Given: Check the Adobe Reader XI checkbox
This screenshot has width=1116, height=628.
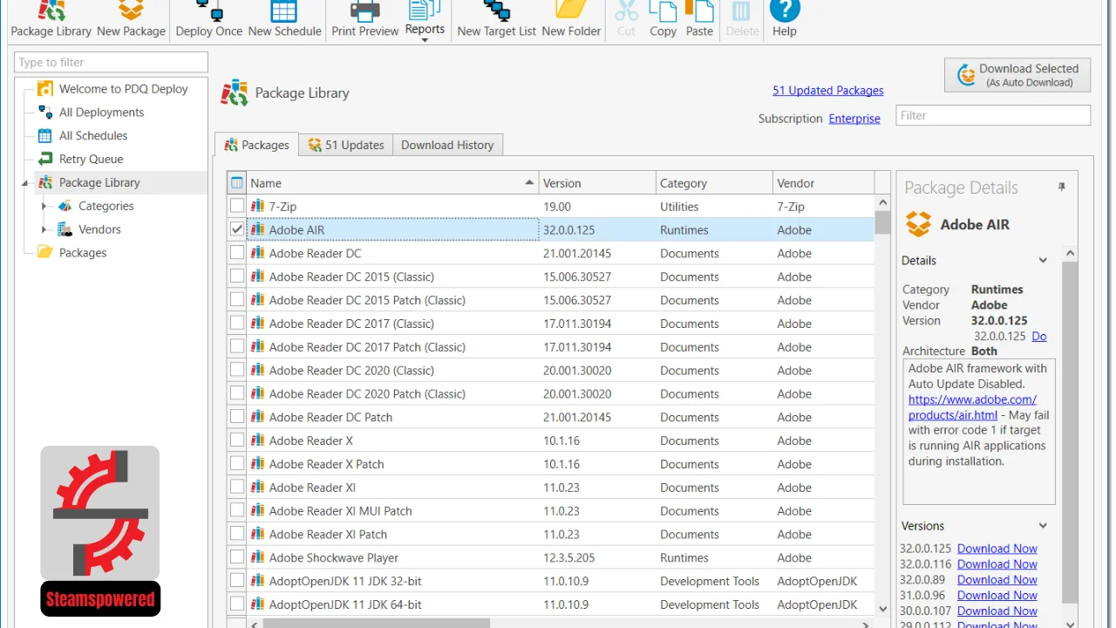Looking at the screenshot, I should (x=237, y=488).
